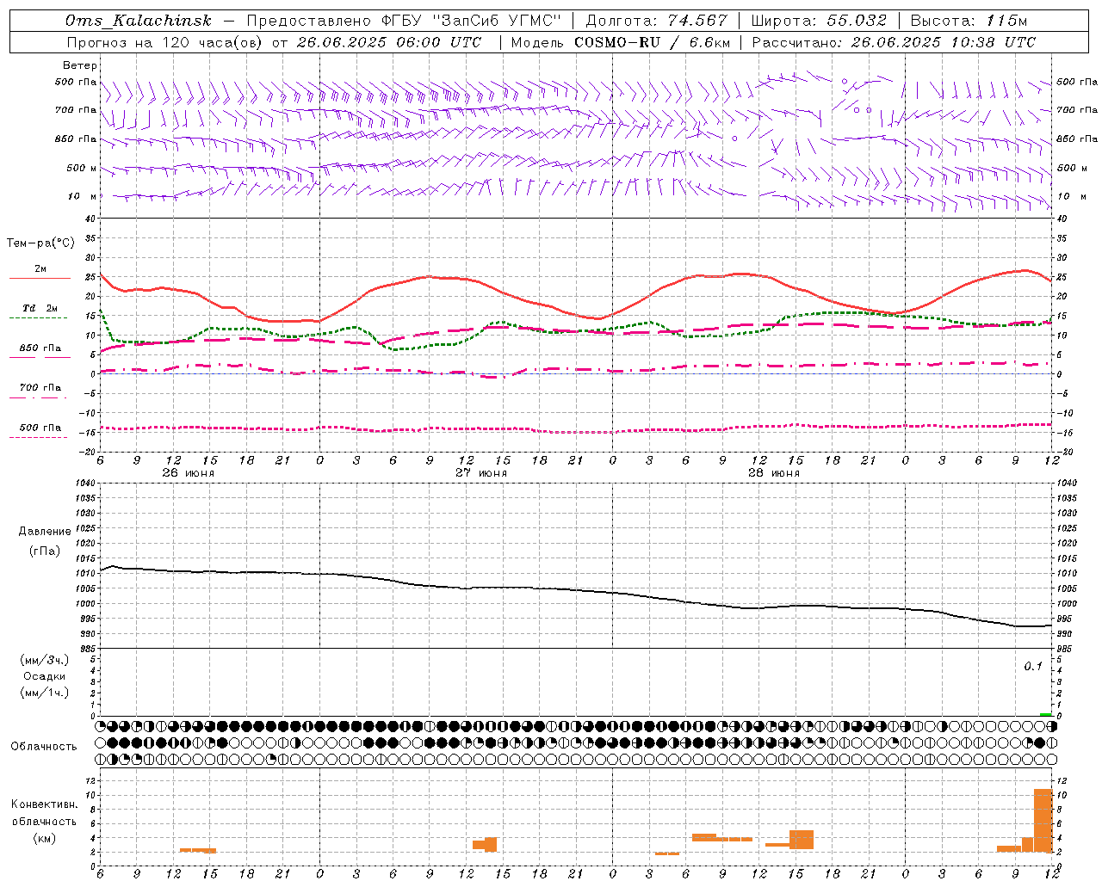Select the text 'Долгота: 74.567'
This screenshot has height=881, width=1102.
657,21
